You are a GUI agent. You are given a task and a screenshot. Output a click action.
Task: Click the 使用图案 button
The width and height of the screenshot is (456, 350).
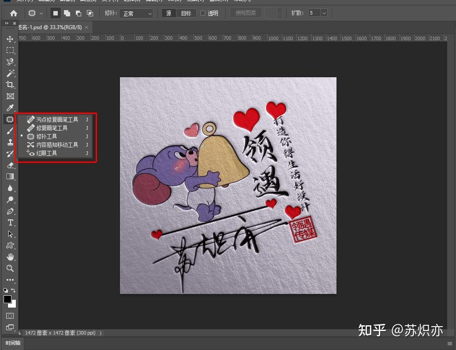[246, 13]
